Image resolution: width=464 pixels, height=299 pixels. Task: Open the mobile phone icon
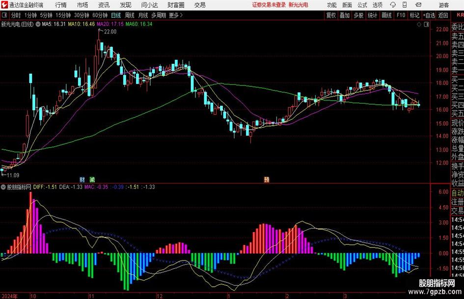[405, 5]
